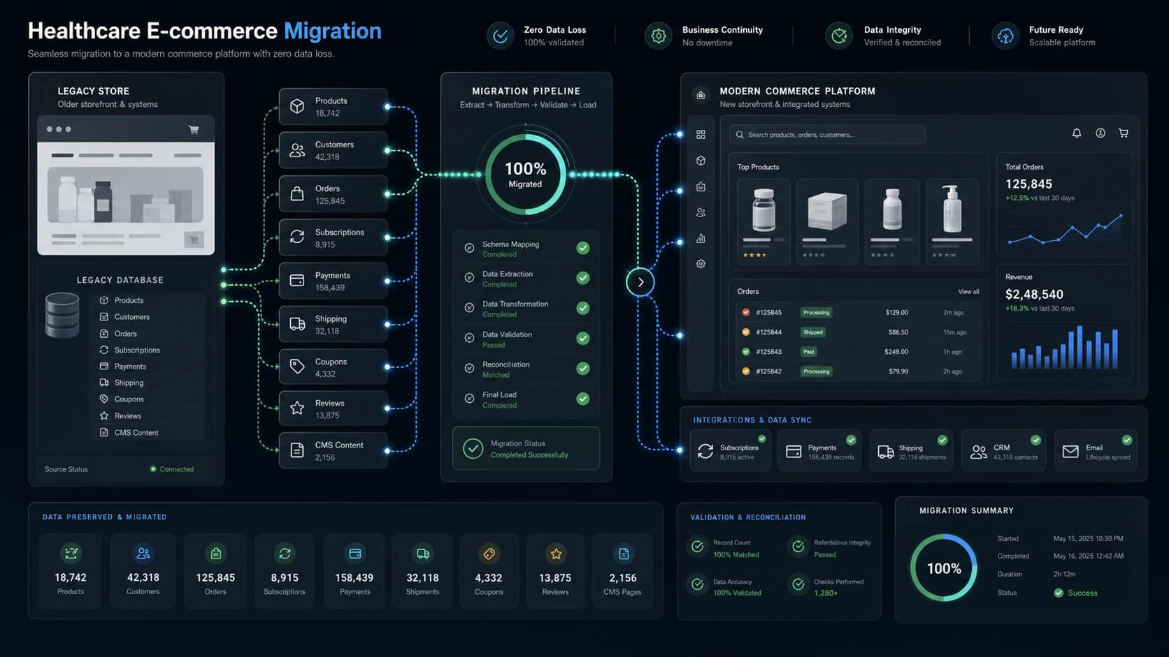
Task: Select Subscriptions in legacy database list
Action: click(148, 350)
